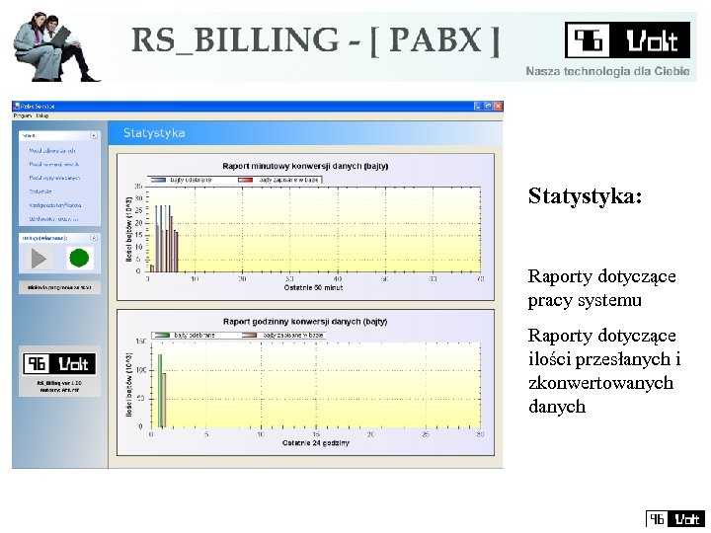Open third 'Moduł' link in navigation panel
Viewport: 711px width, 533px height.
54,178
